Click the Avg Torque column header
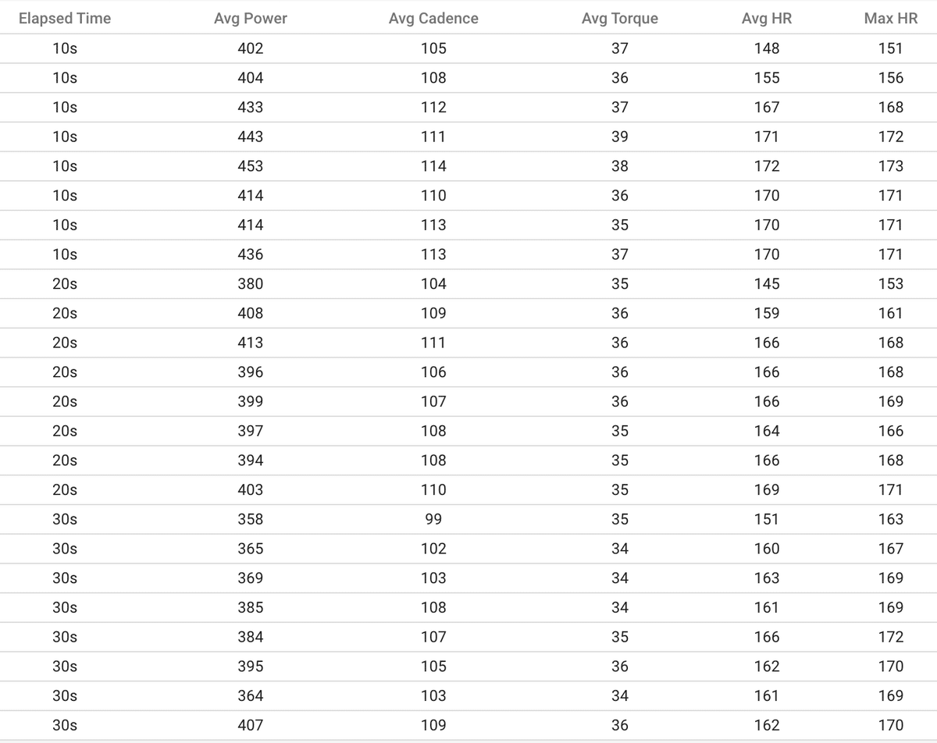 tap(620, 18)
